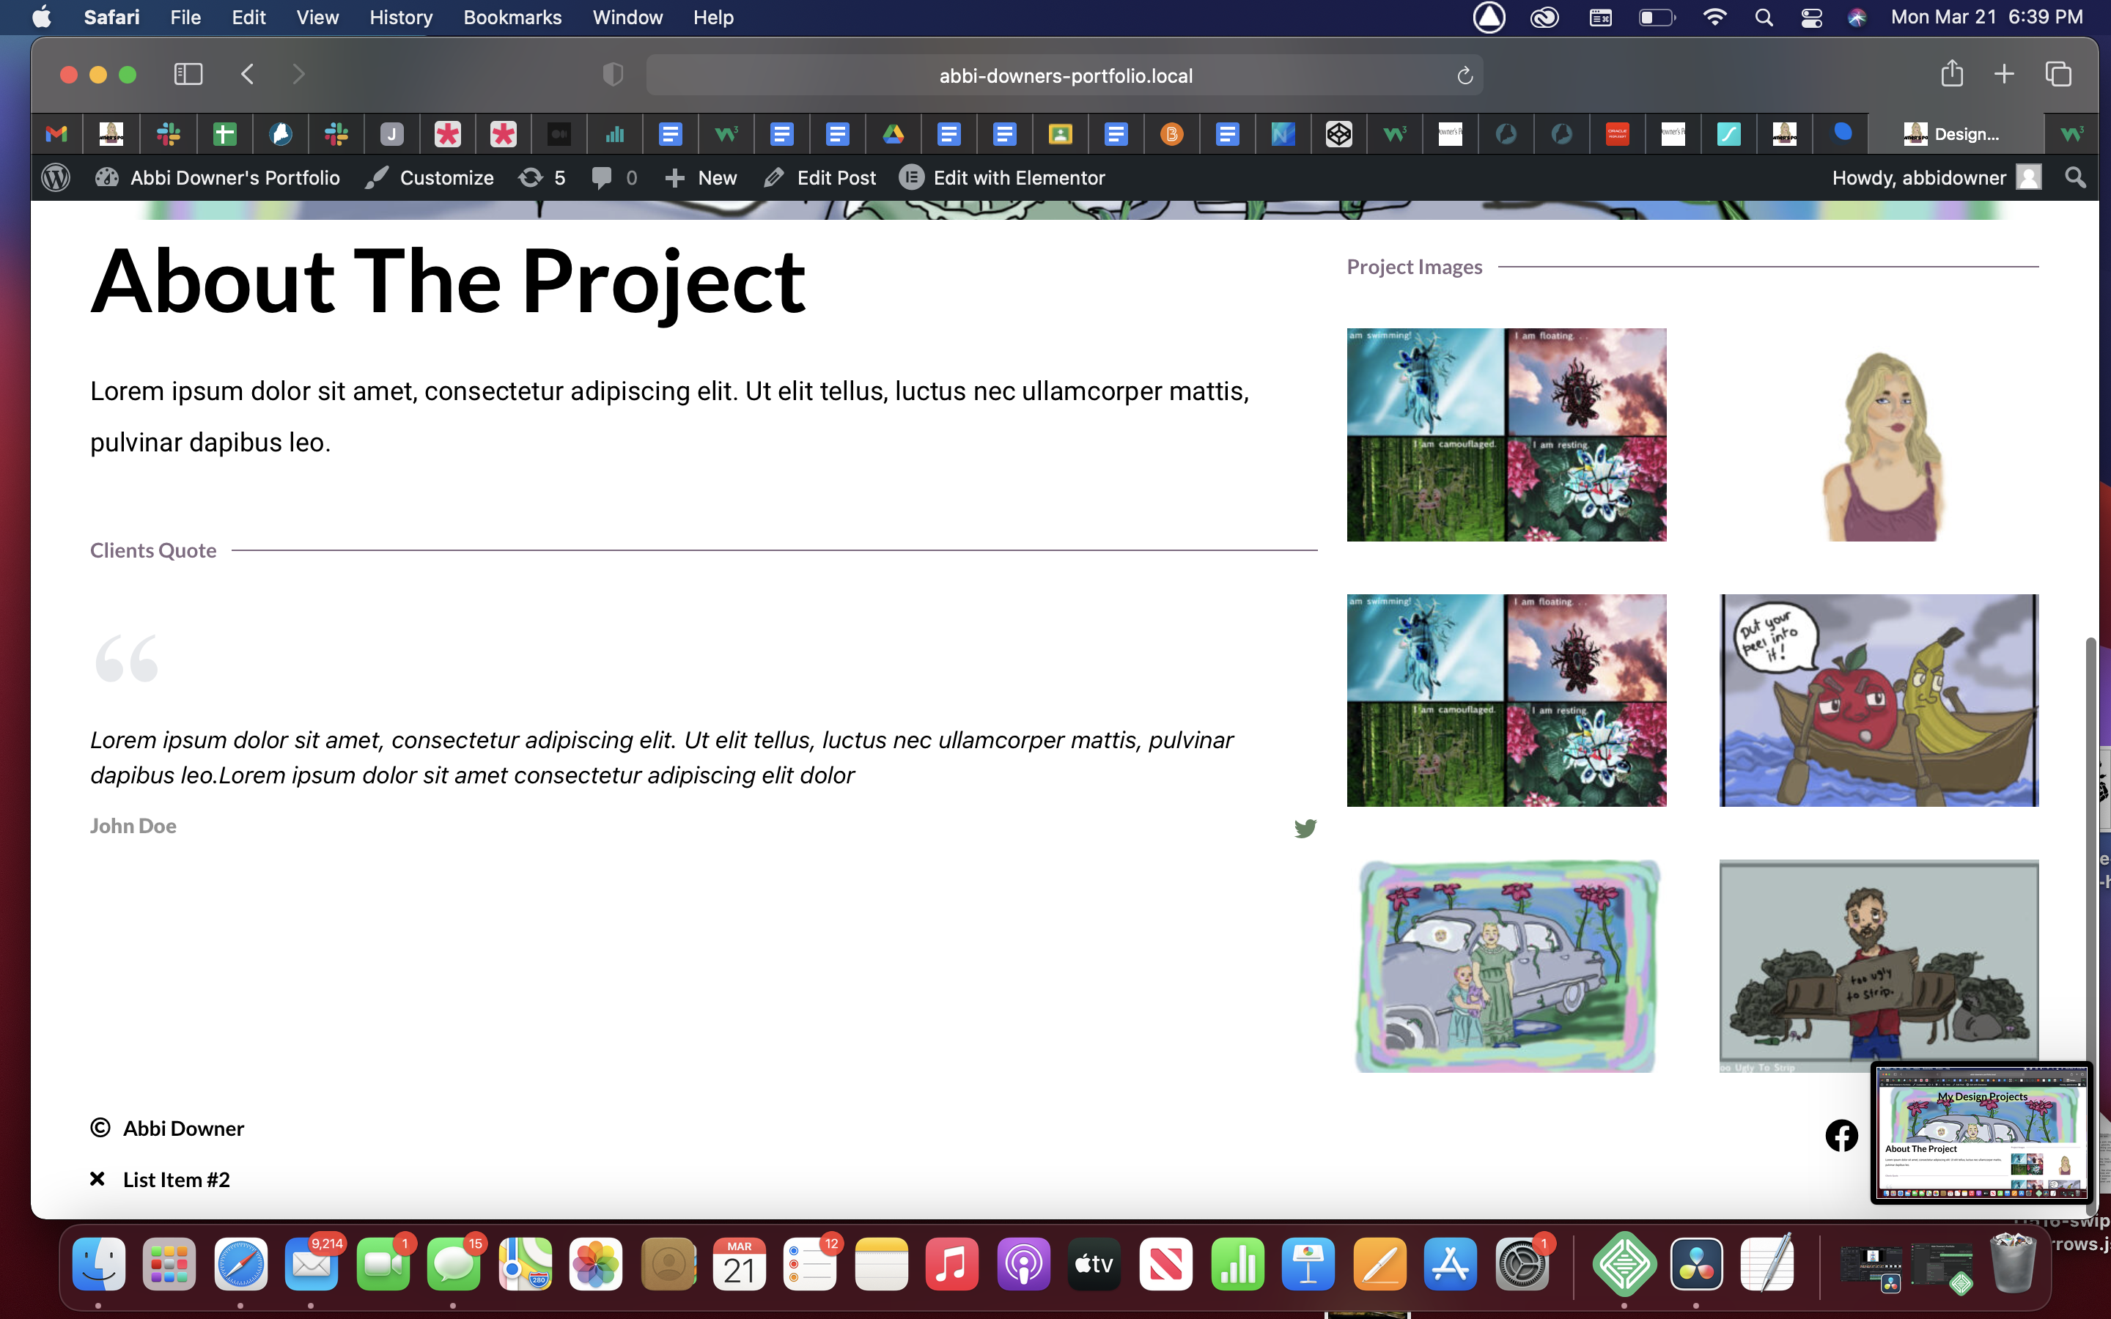This screenshot has width=2111, height=1319.
Task: Open the Bookmarks menu
Action: pos(512,18)
